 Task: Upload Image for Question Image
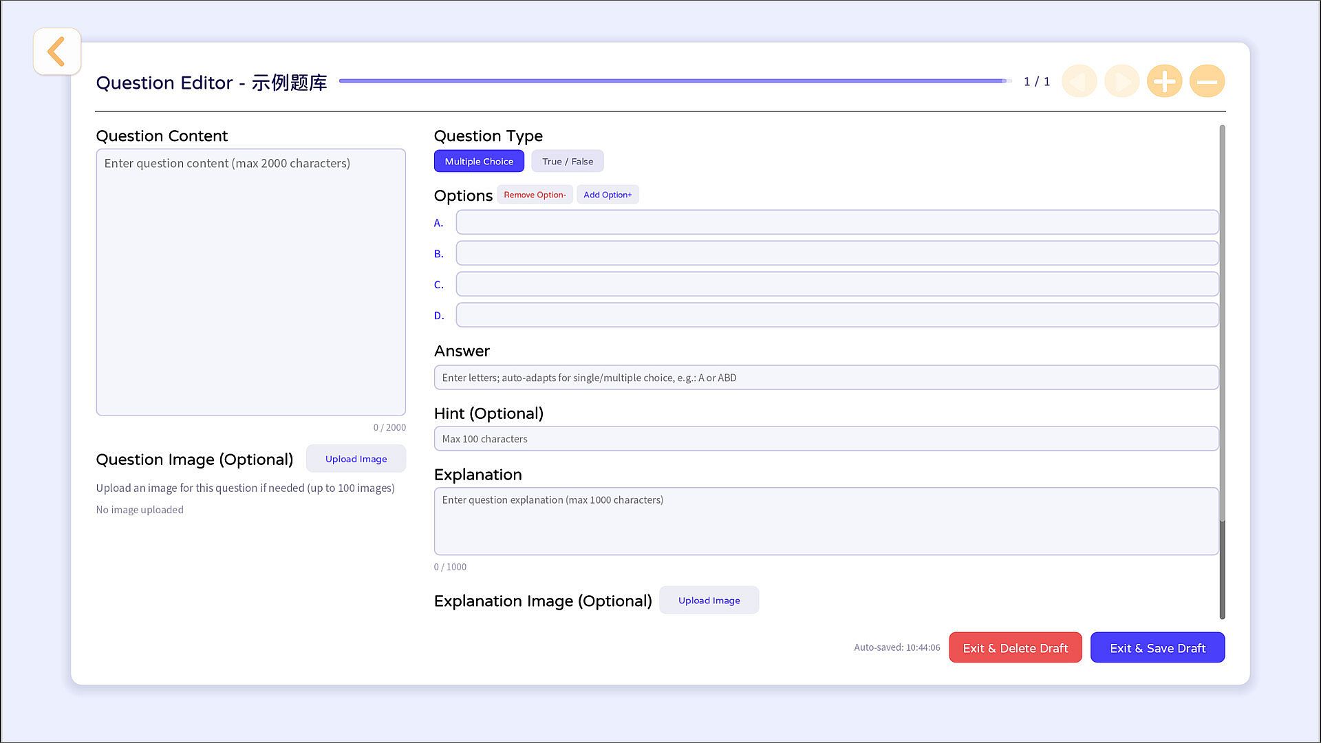pyautogui.click(x=356, y=459)
